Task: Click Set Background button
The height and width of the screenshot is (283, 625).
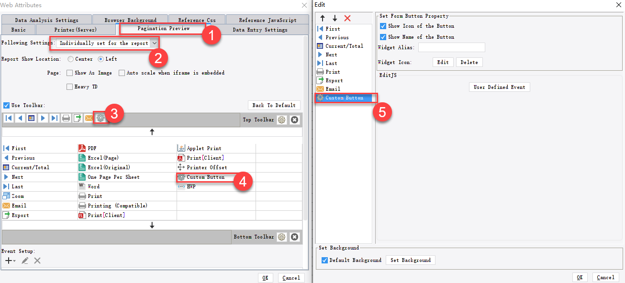Action: tap(410, 260)
